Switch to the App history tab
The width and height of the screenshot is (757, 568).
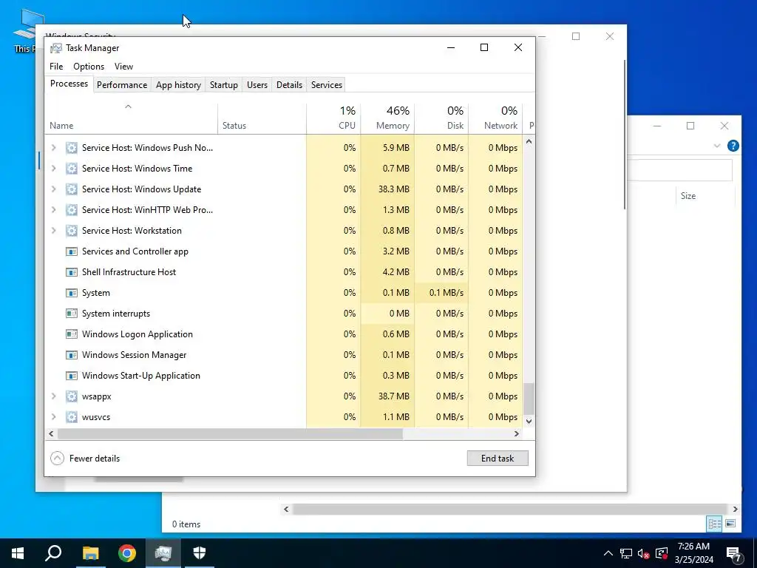point(178,85)
